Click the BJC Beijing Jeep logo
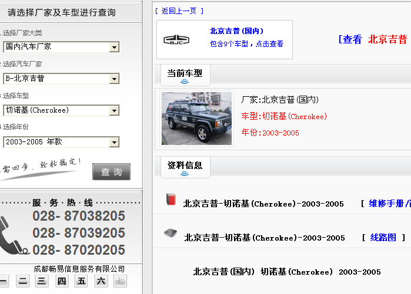 176,40
